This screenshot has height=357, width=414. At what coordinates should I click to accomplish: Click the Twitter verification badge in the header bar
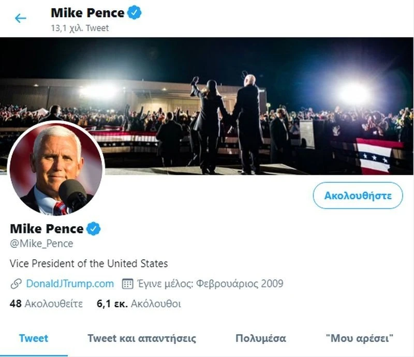[134, 13]
